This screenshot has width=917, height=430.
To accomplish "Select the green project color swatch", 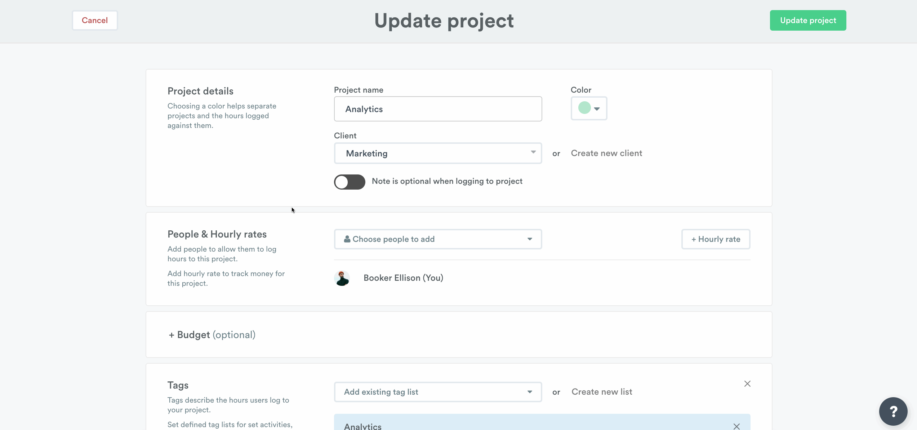I will (585, 108).
